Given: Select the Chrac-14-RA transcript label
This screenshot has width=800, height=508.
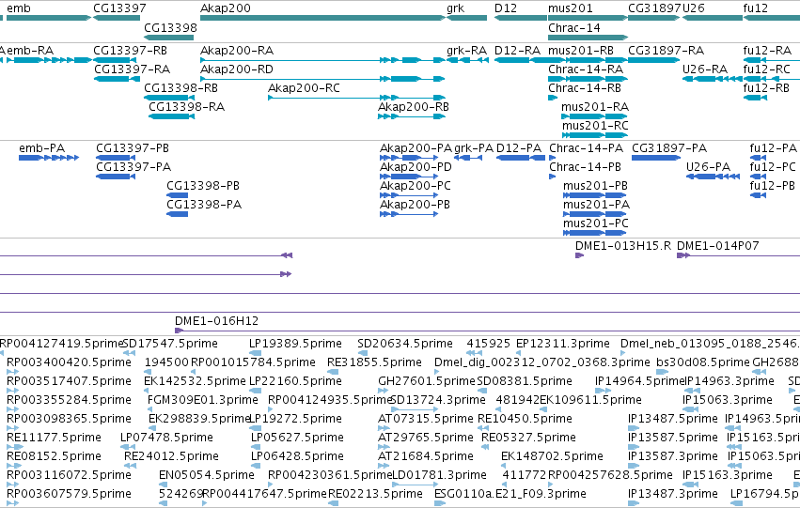Looking at the screenshot, I should [x=586, y=69].
